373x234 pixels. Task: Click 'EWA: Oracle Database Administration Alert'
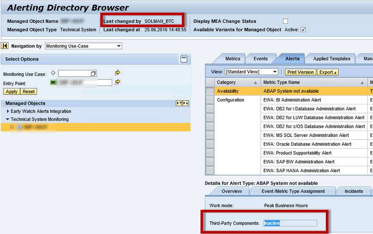tap(314, 144)
